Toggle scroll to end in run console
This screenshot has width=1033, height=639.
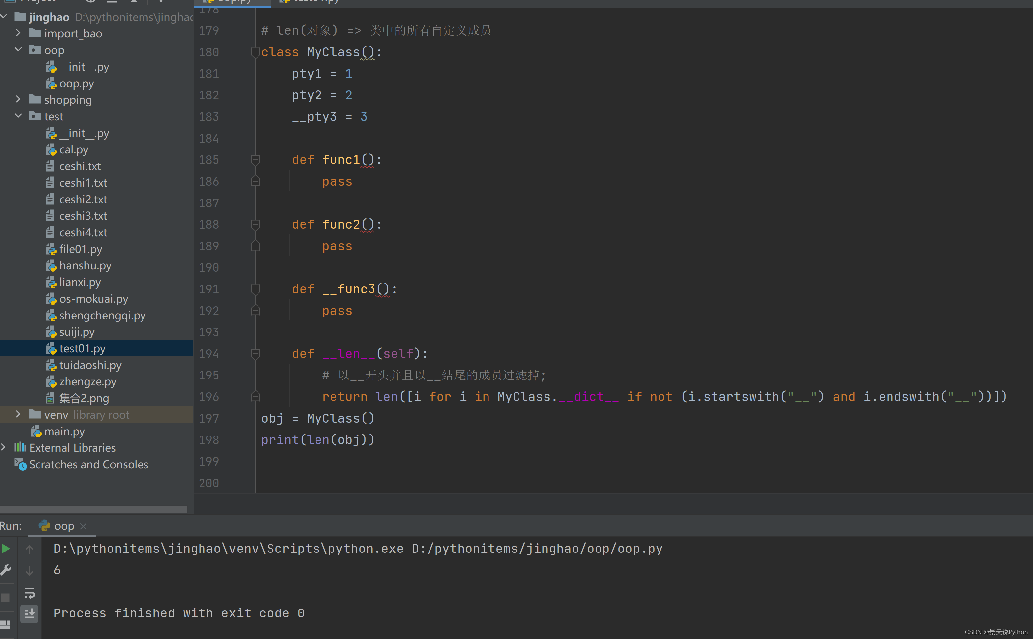pos(29,613)
